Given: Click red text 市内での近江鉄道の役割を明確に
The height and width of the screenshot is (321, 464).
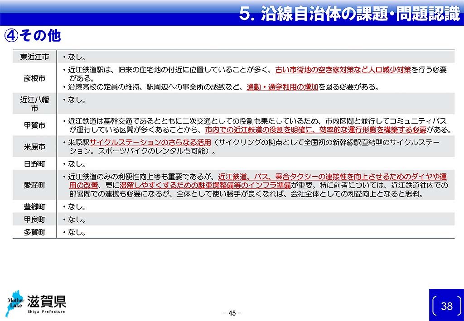Looking at the screenshot, I should [x=257, y=130].
